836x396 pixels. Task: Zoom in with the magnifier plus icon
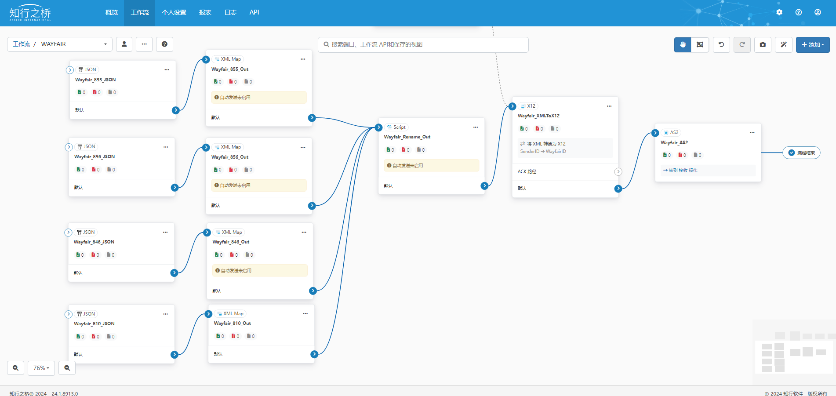(x=15, y=368)
